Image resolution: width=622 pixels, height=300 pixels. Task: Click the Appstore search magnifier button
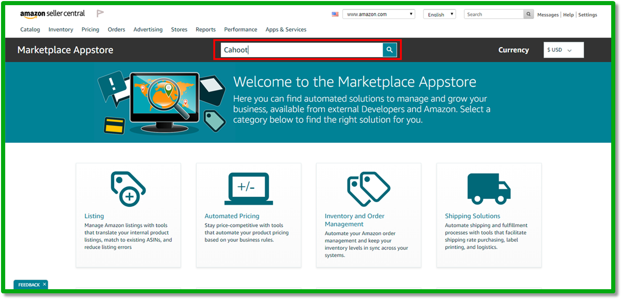pyautogui.click(x=390, y=50)
